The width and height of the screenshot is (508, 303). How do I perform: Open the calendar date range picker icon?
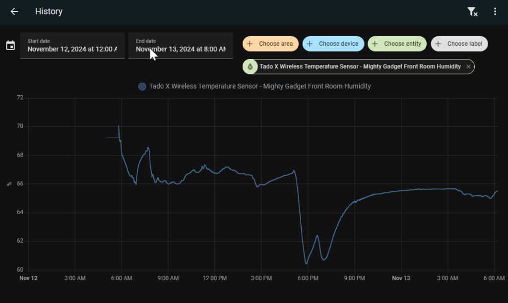(10, 46)
